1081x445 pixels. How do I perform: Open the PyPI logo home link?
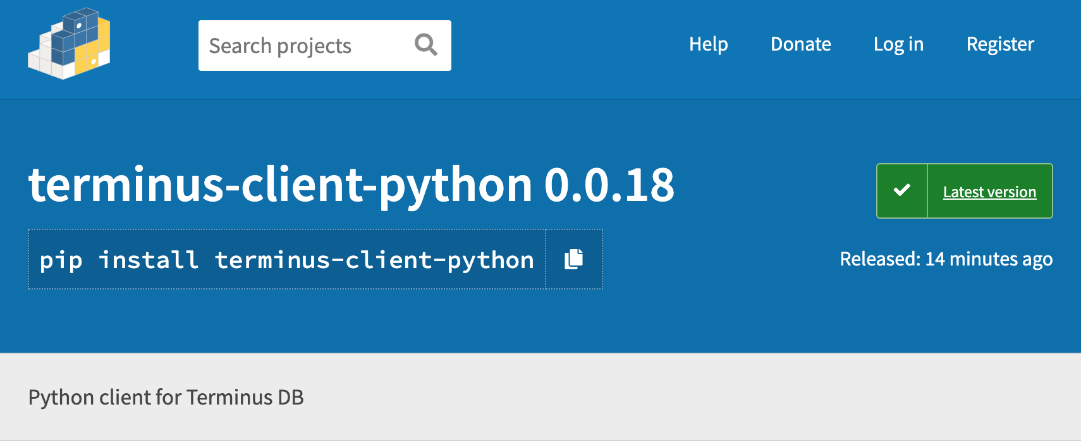(x=69, y=44)
